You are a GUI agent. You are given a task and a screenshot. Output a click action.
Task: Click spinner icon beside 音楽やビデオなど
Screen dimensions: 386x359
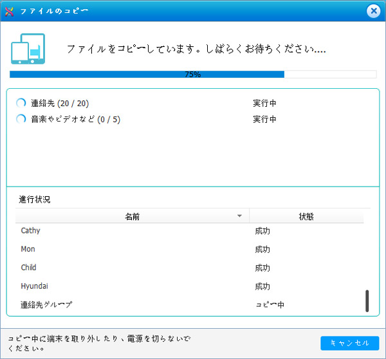[21, 119]
